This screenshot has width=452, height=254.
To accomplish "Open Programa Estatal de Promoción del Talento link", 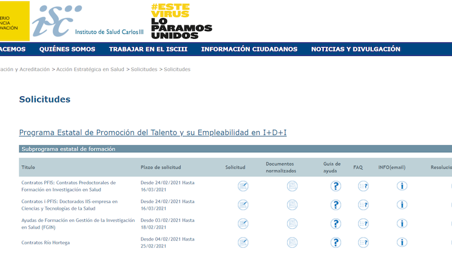I will (153, 133).
